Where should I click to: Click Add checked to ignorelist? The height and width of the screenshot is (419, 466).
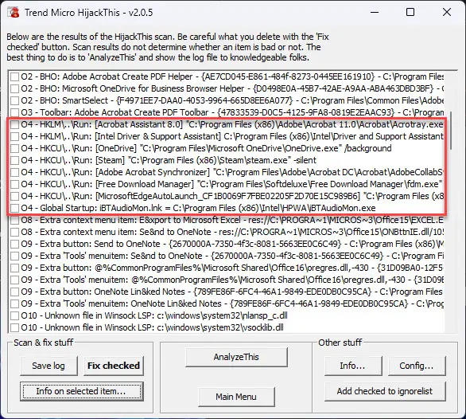click(x=385, y=391)
